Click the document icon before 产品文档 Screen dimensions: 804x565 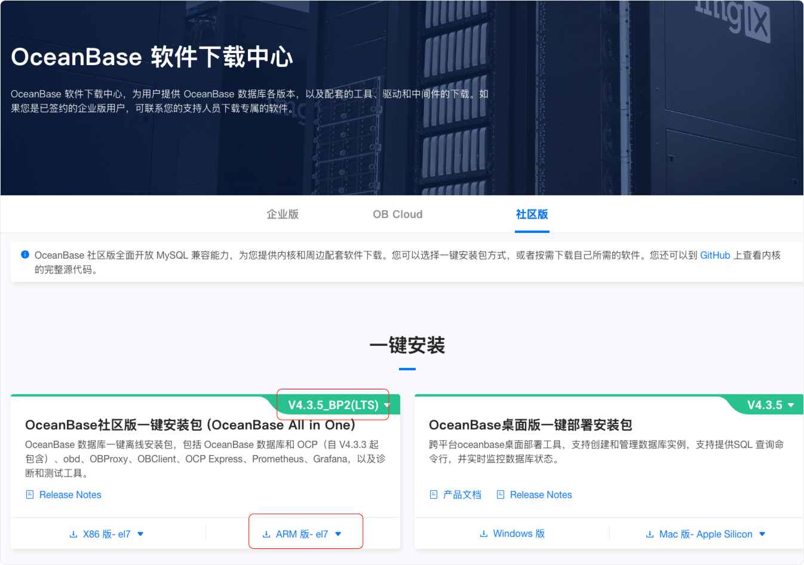pos(434,495)
